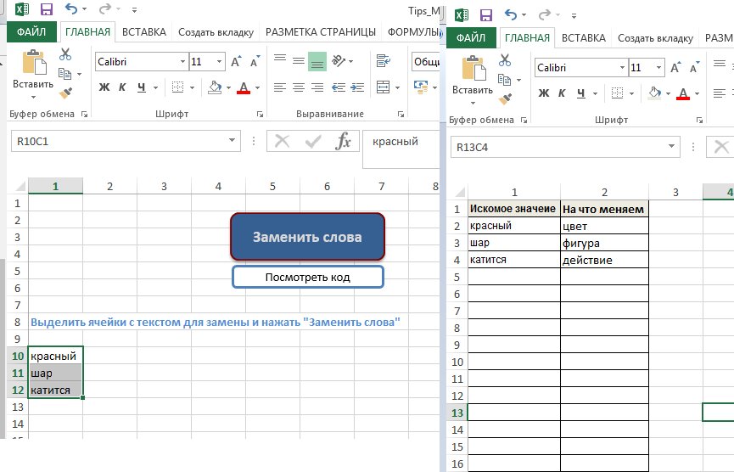
Task: Click Вставить paste icon in right window
Action: coord(473,68)
